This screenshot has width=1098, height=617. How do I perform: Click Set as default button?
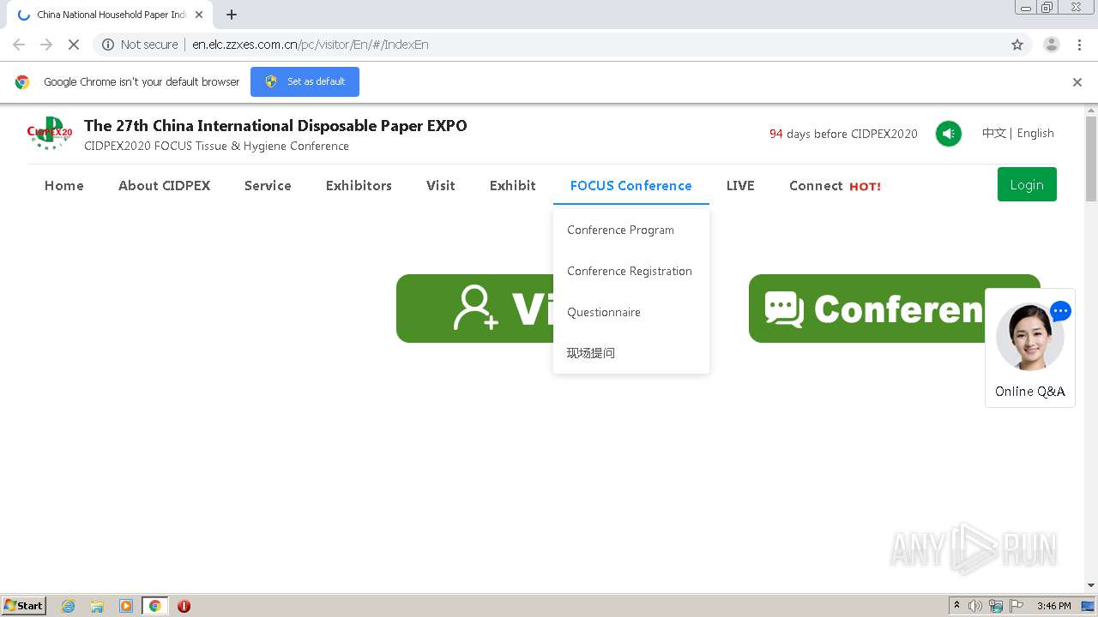(305, 81)
